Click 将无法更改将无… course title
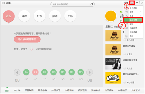The height and width of the screenshot is (94, 145). tap(131, 74)
